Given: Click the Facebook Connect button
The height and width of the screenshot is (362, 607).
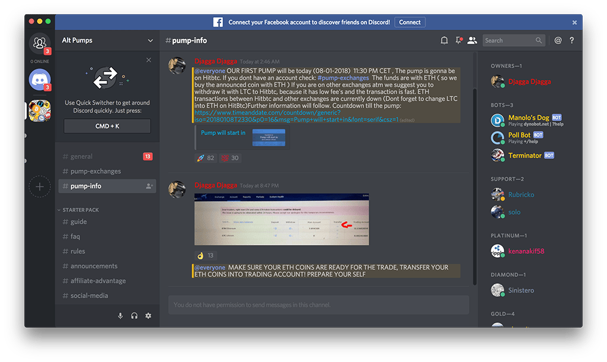Looking at the screenshot, I should point(410,22).
